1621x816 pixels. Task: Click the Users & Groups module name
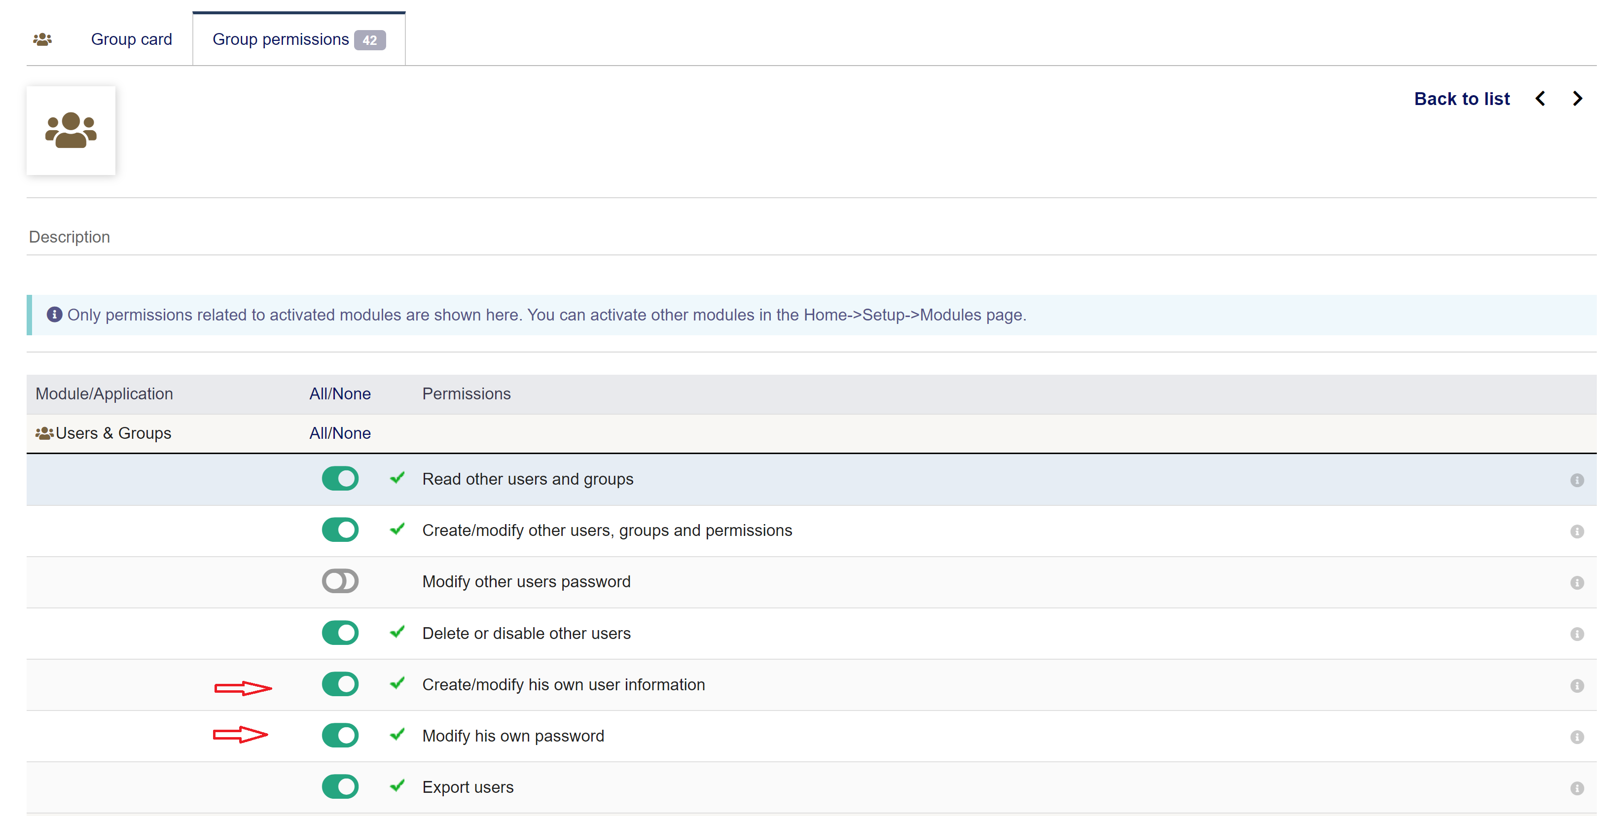(x=113, y=433)
